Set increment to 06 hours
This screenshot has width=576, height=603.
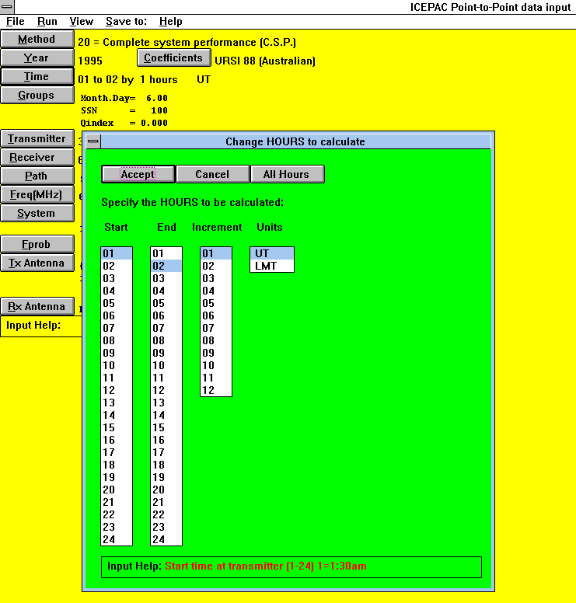pos(215,315)
